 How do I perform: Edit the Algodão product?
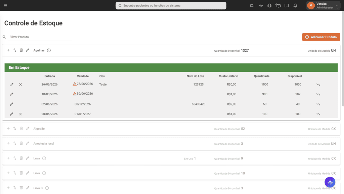[28, 129]
